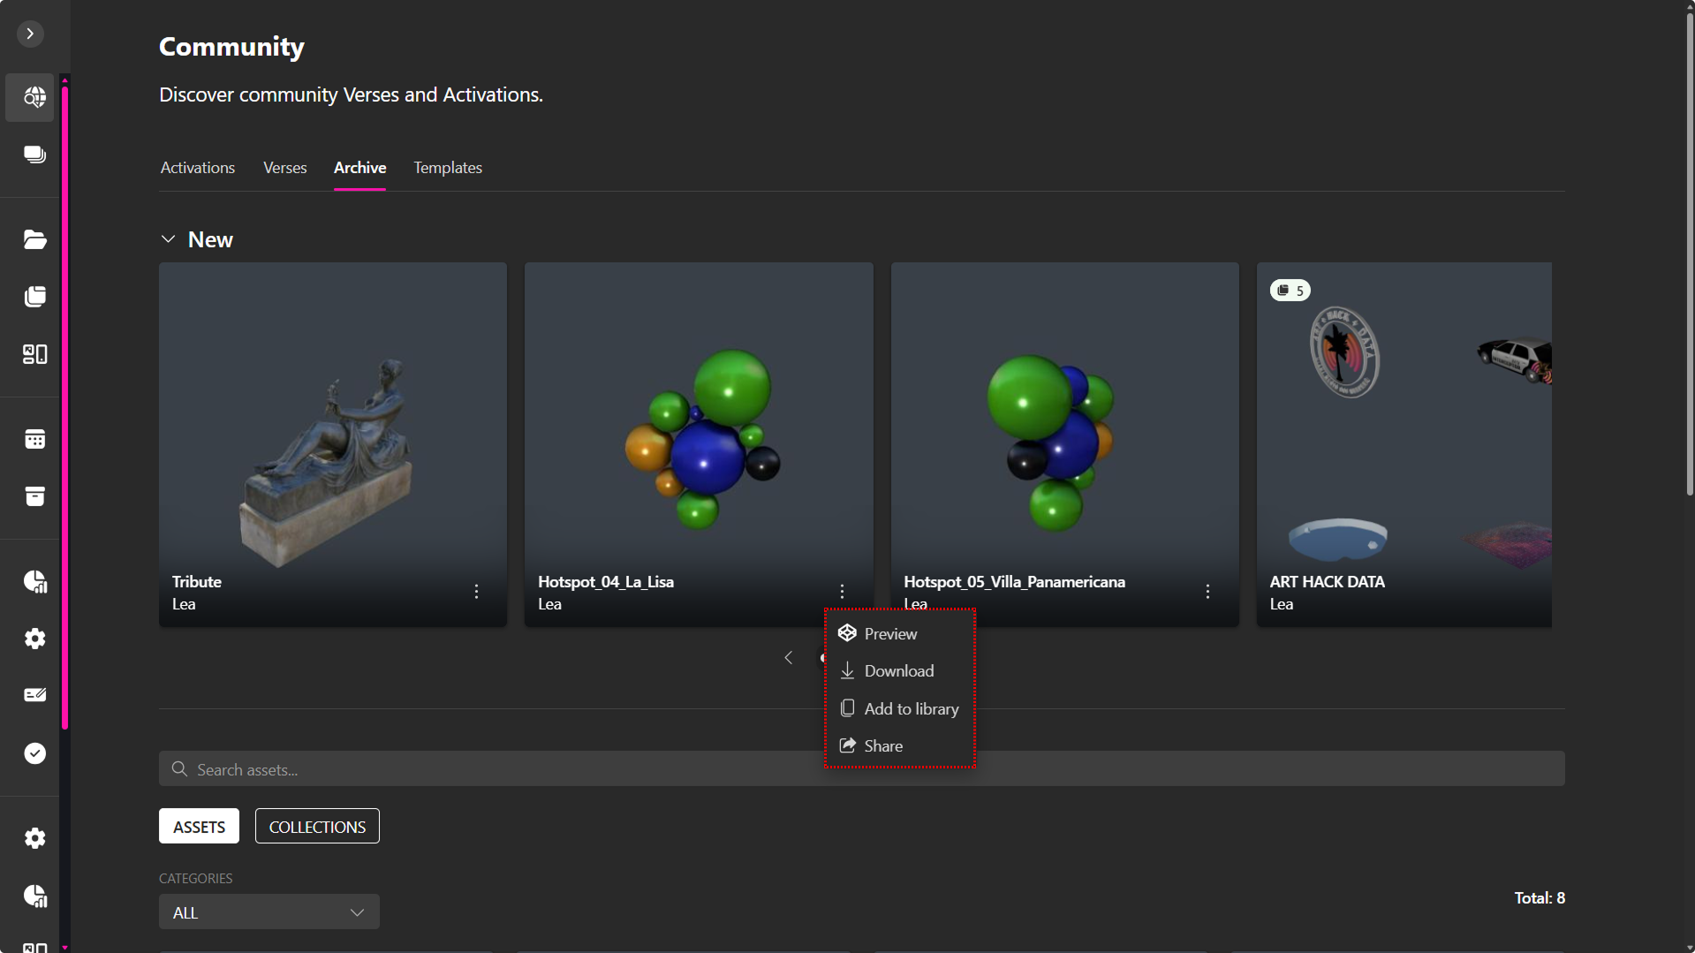Open the Categories ALL dropdown
The image size is (1695, 953).
(269, 912)
